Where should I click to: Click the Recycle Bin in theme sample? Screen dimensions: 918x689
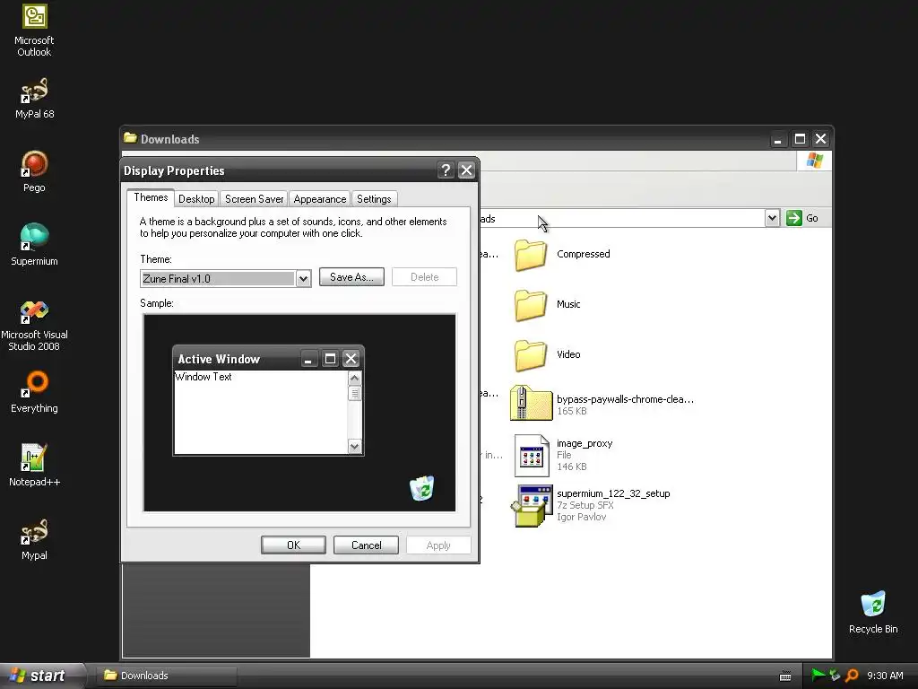(x=421, y=487)
